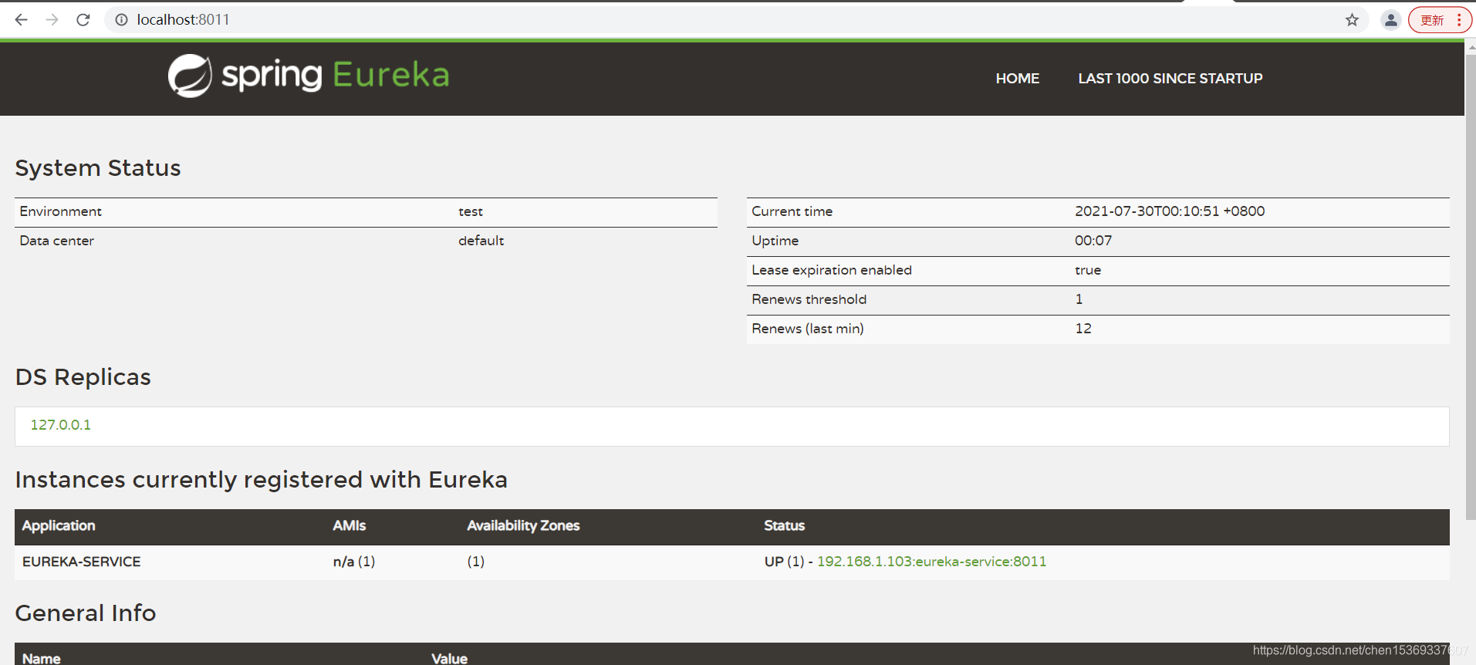Click the Spring Eureka logo
Viewport: 1476px width, 665px height.
[309, 75]
